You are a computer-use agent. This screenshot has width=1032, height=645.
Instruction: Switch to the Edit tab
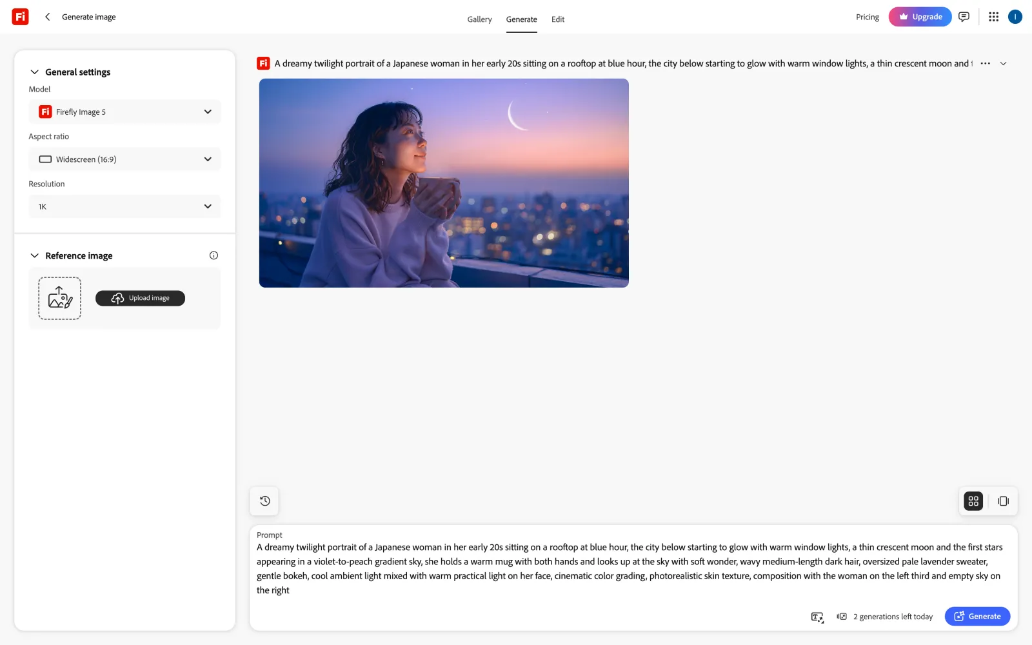[x=558, y=19]
